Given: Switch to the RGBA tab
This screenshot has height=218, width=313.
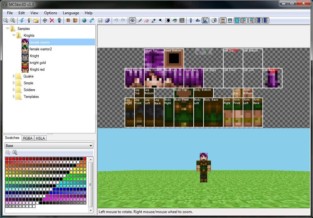Looking at the screenshot, I should tap(27, 138).
